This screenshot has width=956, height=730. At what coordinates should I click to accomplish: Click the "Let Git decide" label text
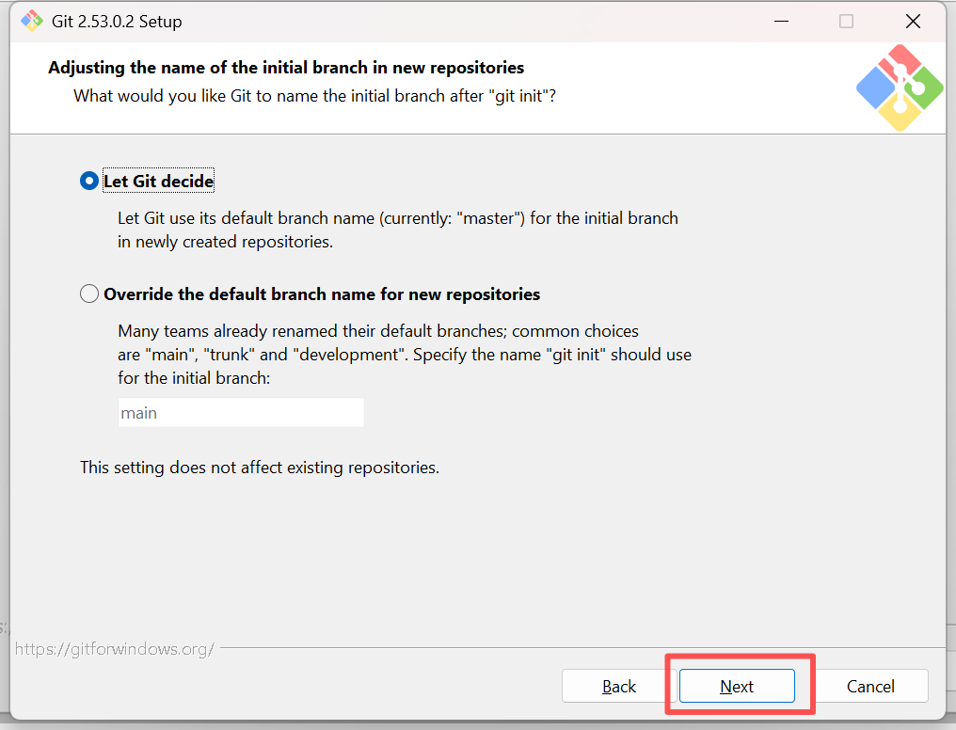coord(158,181)
